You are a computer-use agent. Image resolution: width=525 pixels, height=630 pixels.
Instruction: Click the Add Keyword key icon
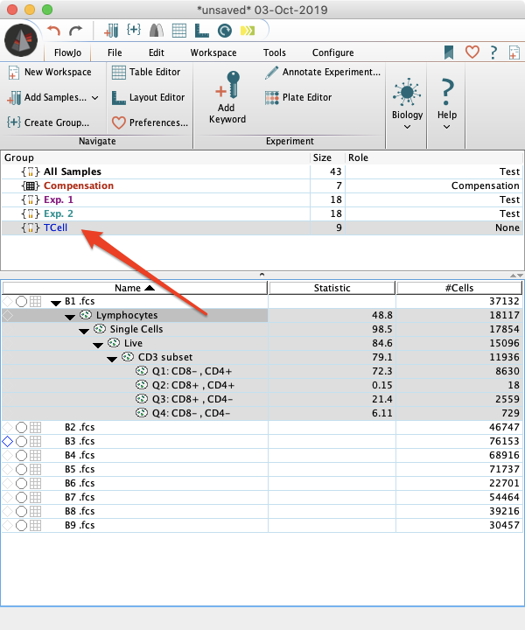pyautogui.click(x=227, y=86)
